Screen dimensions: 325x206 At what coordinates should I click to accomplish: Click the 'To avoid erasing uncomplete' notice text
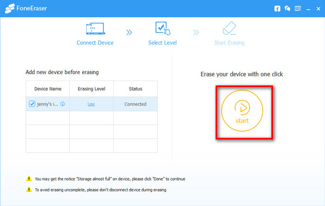(x=101, y=190)
